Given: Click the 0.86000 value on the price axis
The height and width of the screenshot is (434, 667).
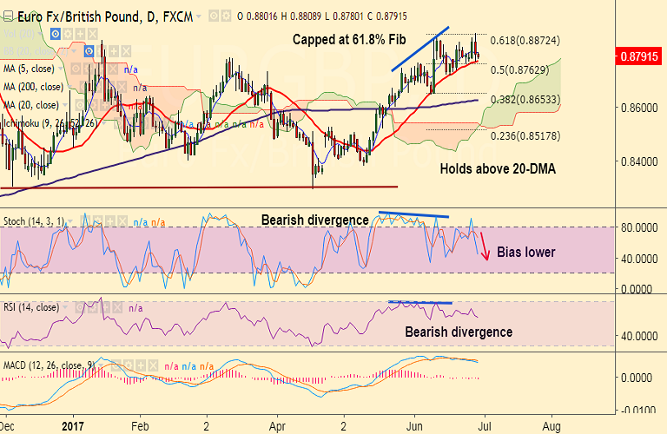Looking at the screenshot, I should tap(639, 108).
